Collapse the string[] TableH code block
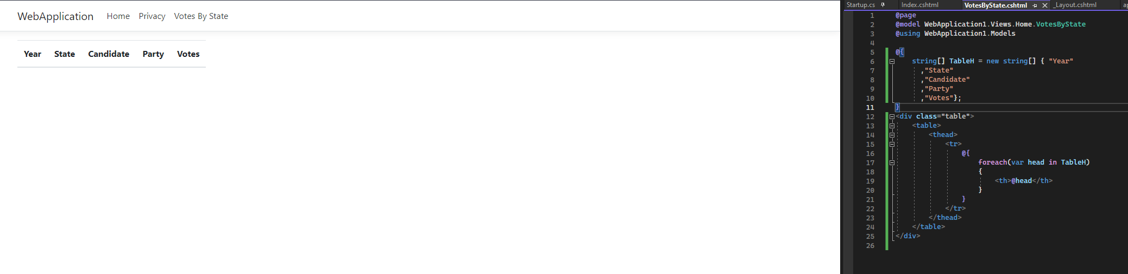1128x274 pixels. [892, 61]
